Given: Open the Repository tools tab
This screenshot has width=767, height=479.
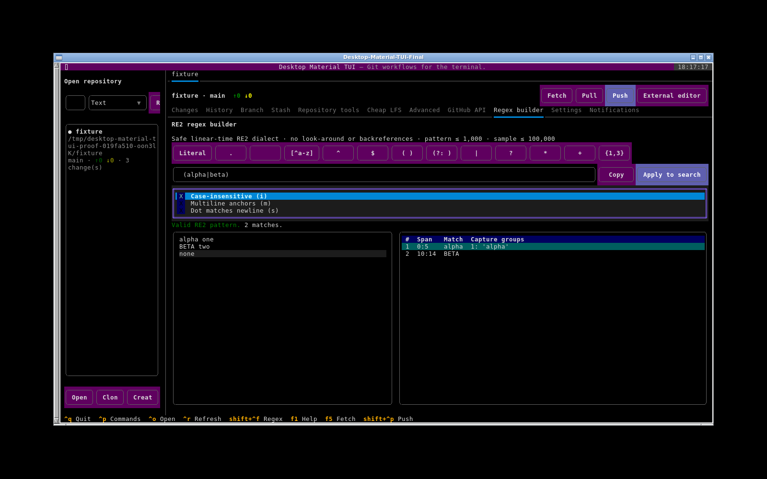Looking at the screenshot, I should pos(328,110).
